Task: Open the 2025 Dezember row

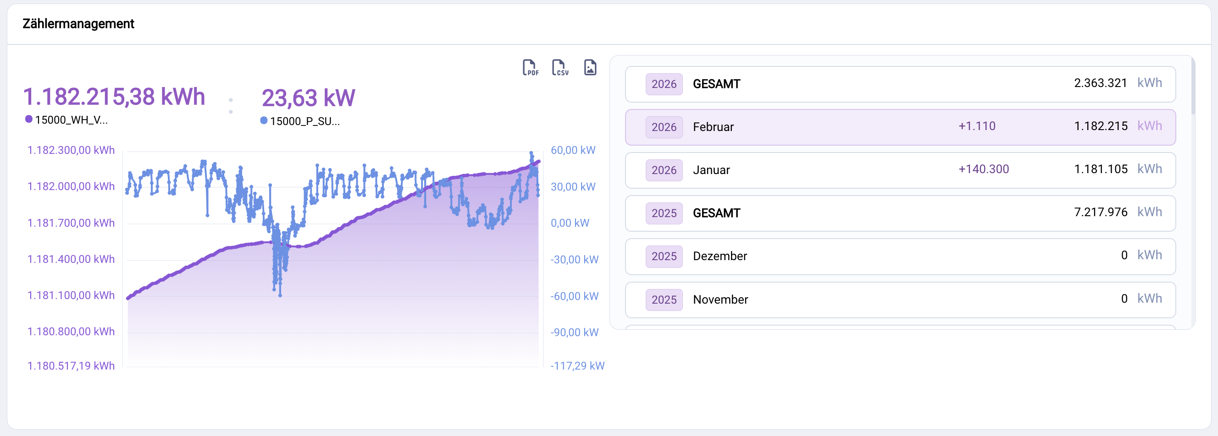Action: (x=900, y=256)
